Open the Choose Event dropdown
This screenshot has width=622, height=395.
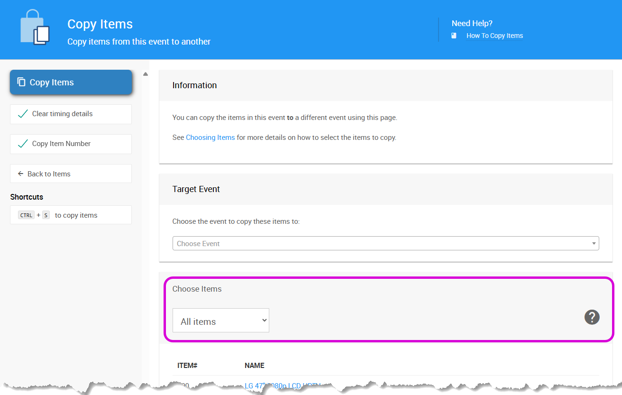(385, 244)
